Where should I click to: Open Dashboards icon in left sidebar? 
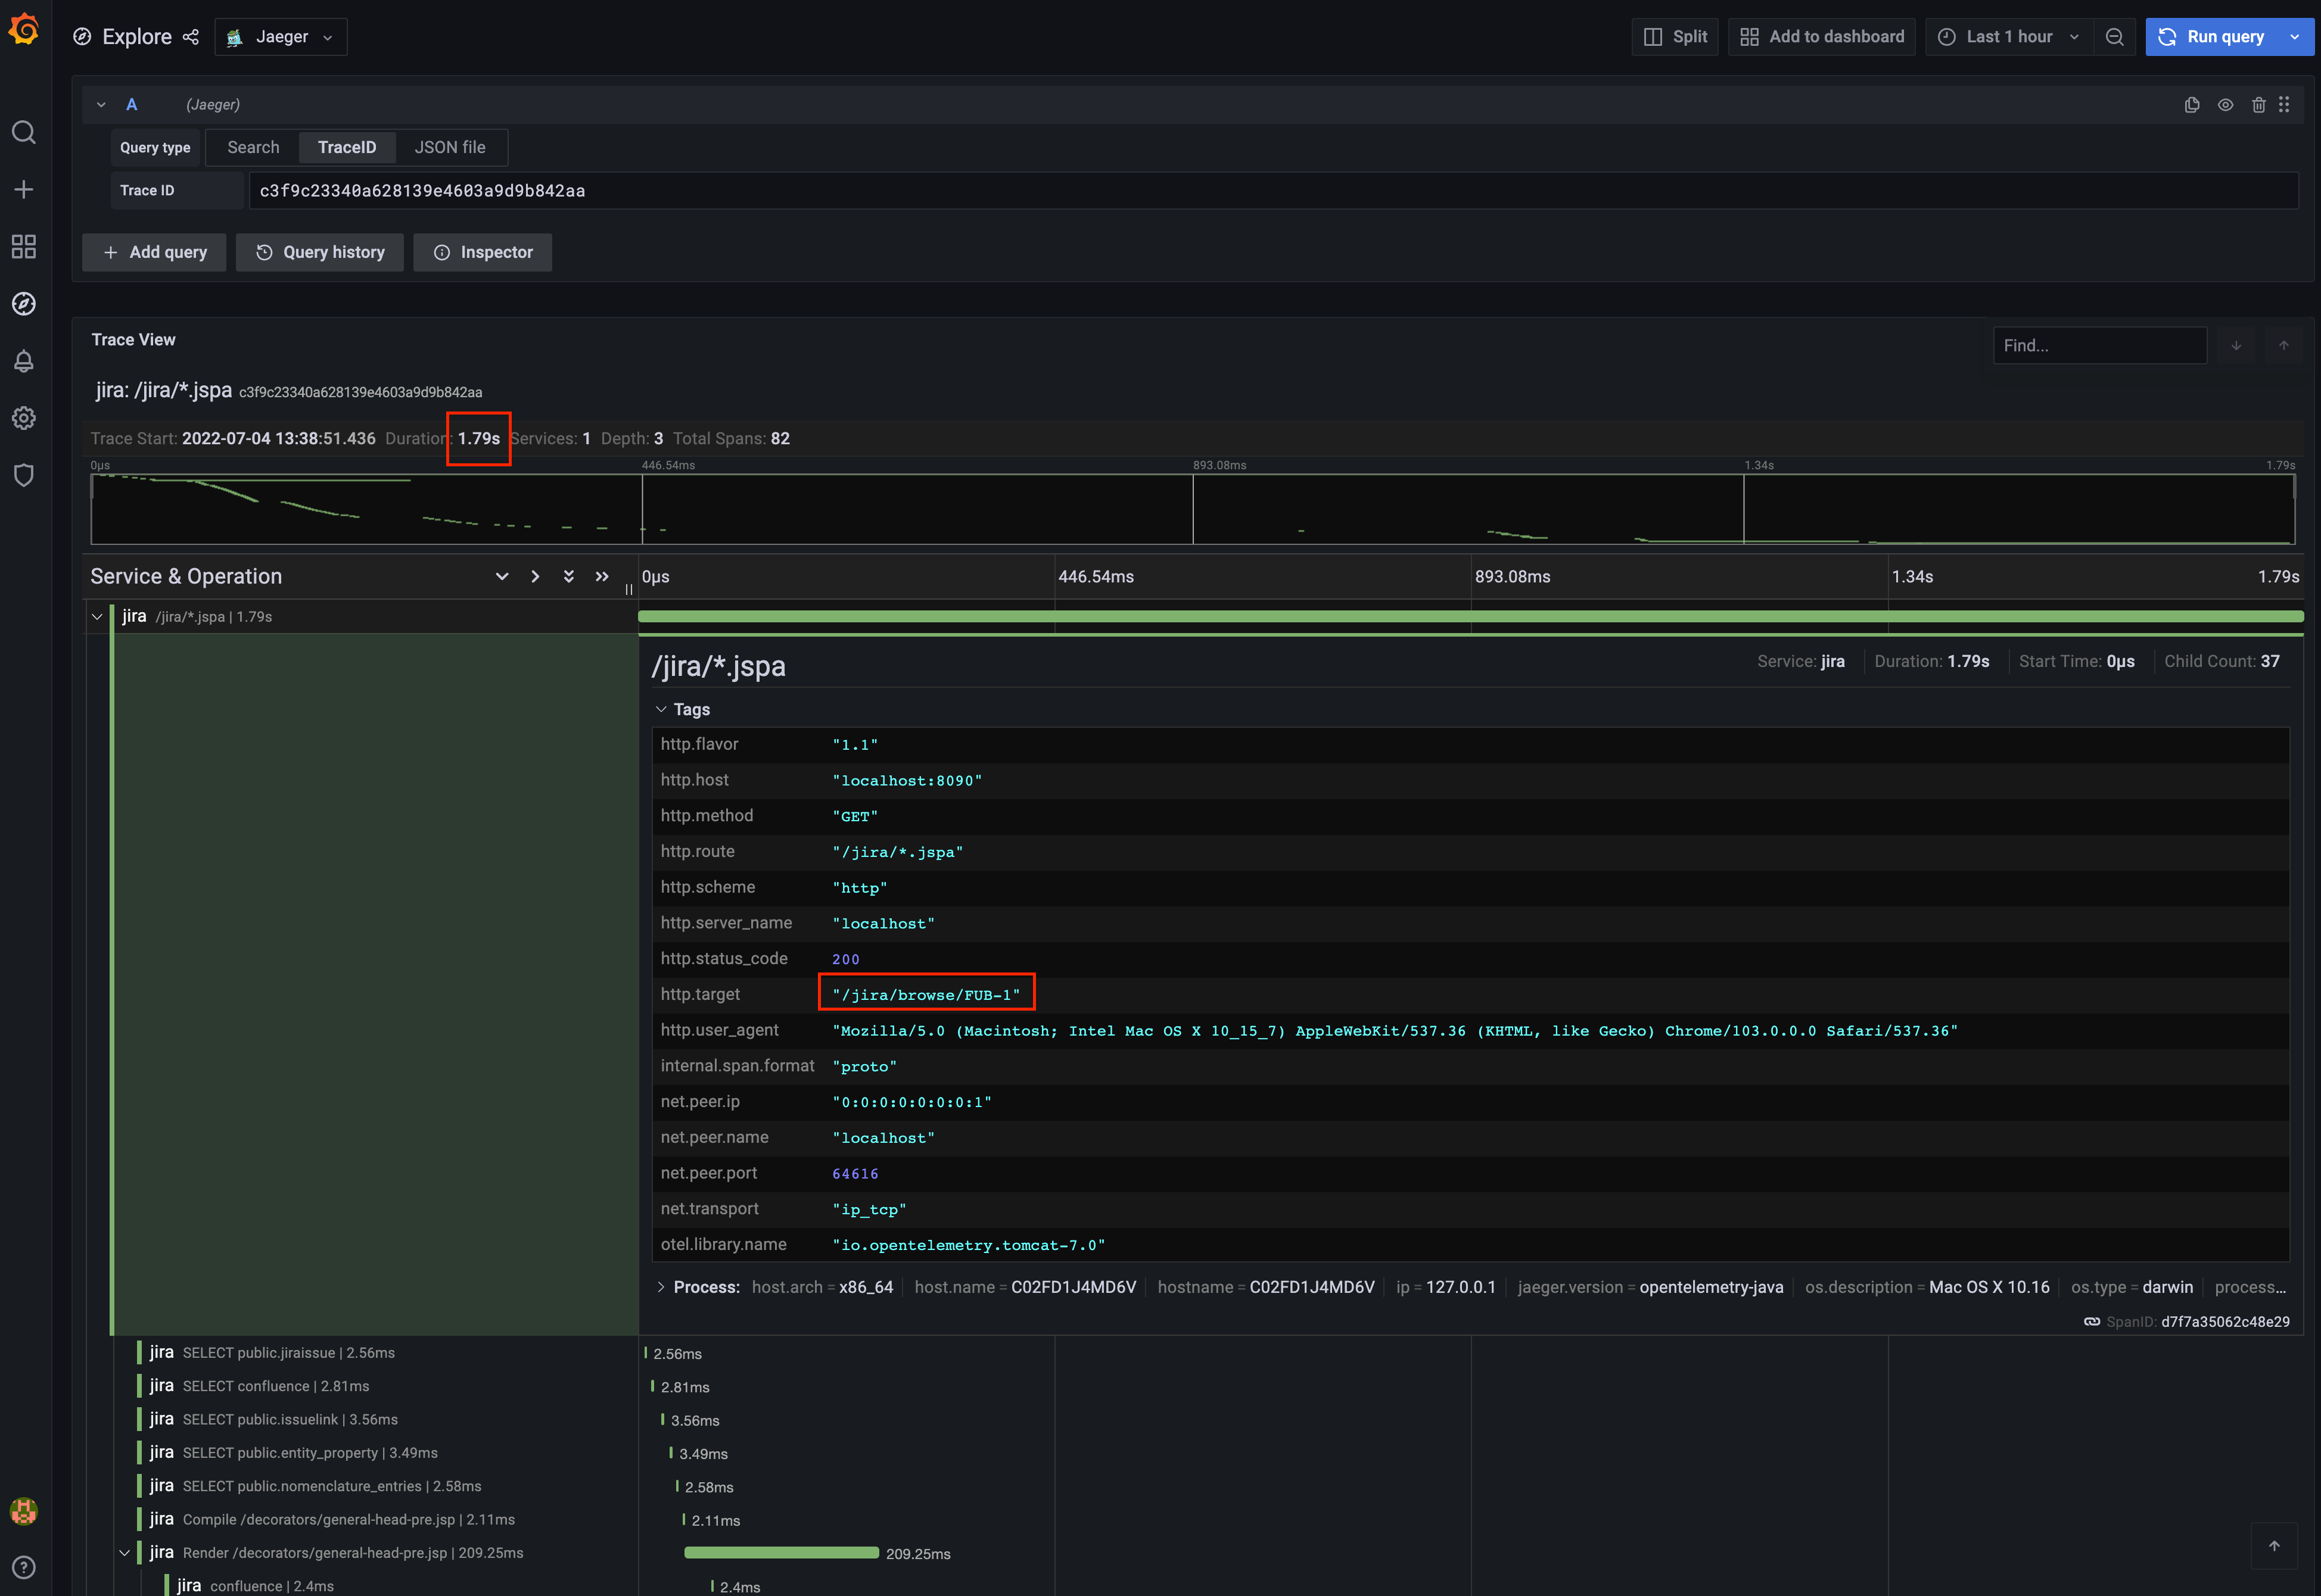(x=24, y=247)
